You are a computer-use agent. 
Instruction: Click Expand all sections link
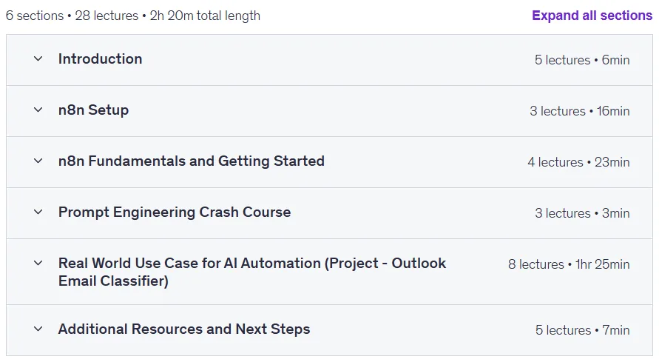pyautogui.click(x=592, y=16)
